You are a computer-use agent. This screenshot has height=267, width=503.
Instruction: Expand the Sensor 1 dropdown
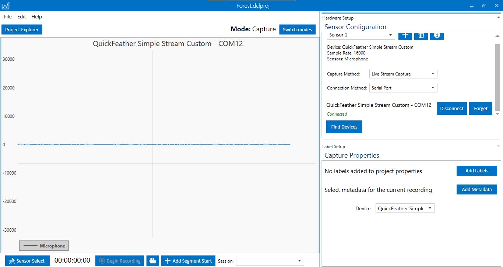click(361, 35)
